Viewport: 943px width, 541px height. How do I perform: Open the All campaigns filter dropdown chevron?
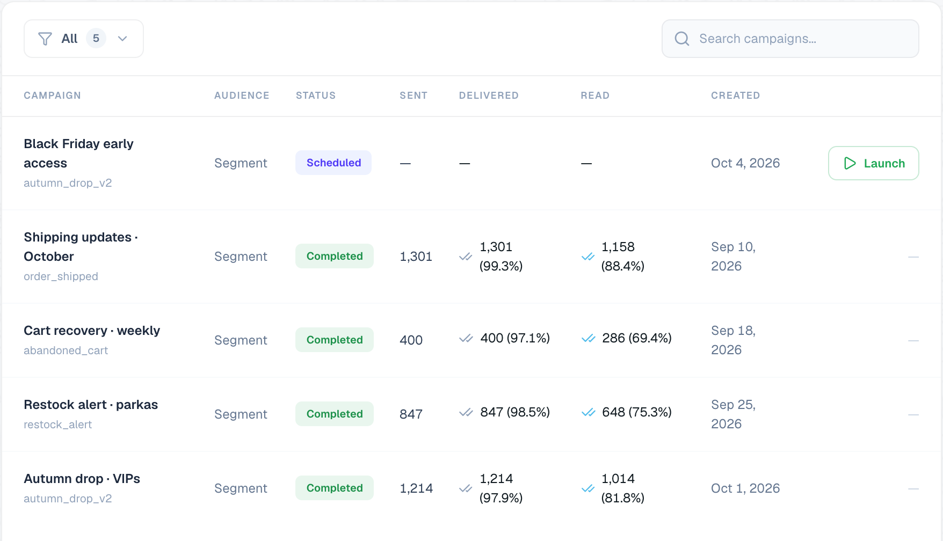[x=122, y=39]
